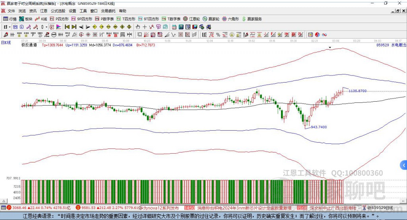
Task: Open the T四方形 tool
Action: [126, 19]
